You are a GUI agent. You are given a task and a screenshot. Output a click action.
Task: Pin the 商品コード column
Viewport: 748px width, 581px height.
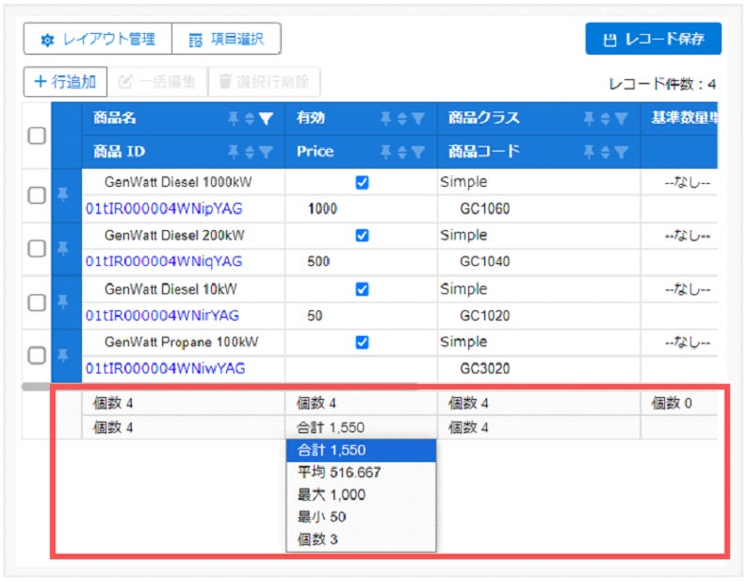(589, 152)
